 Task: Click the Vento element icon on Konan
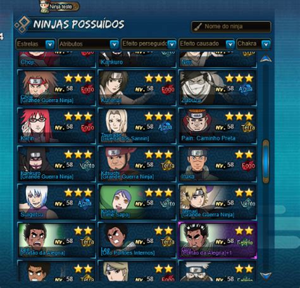[x=167, y=204]
